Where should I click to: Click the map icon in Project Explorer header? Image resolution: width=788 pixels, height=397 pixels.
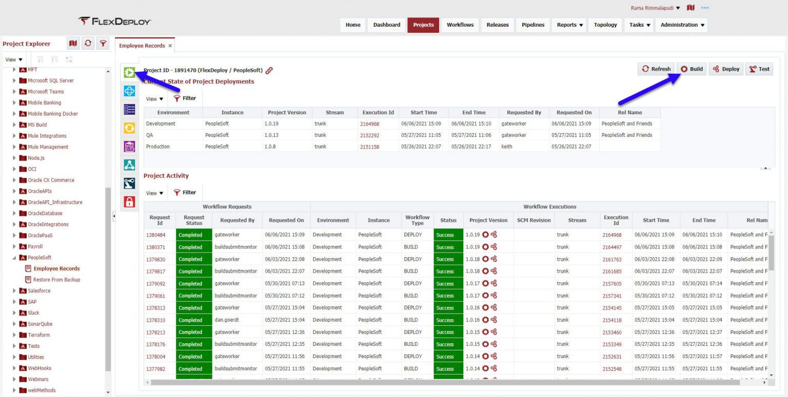(x=73, y=44)
